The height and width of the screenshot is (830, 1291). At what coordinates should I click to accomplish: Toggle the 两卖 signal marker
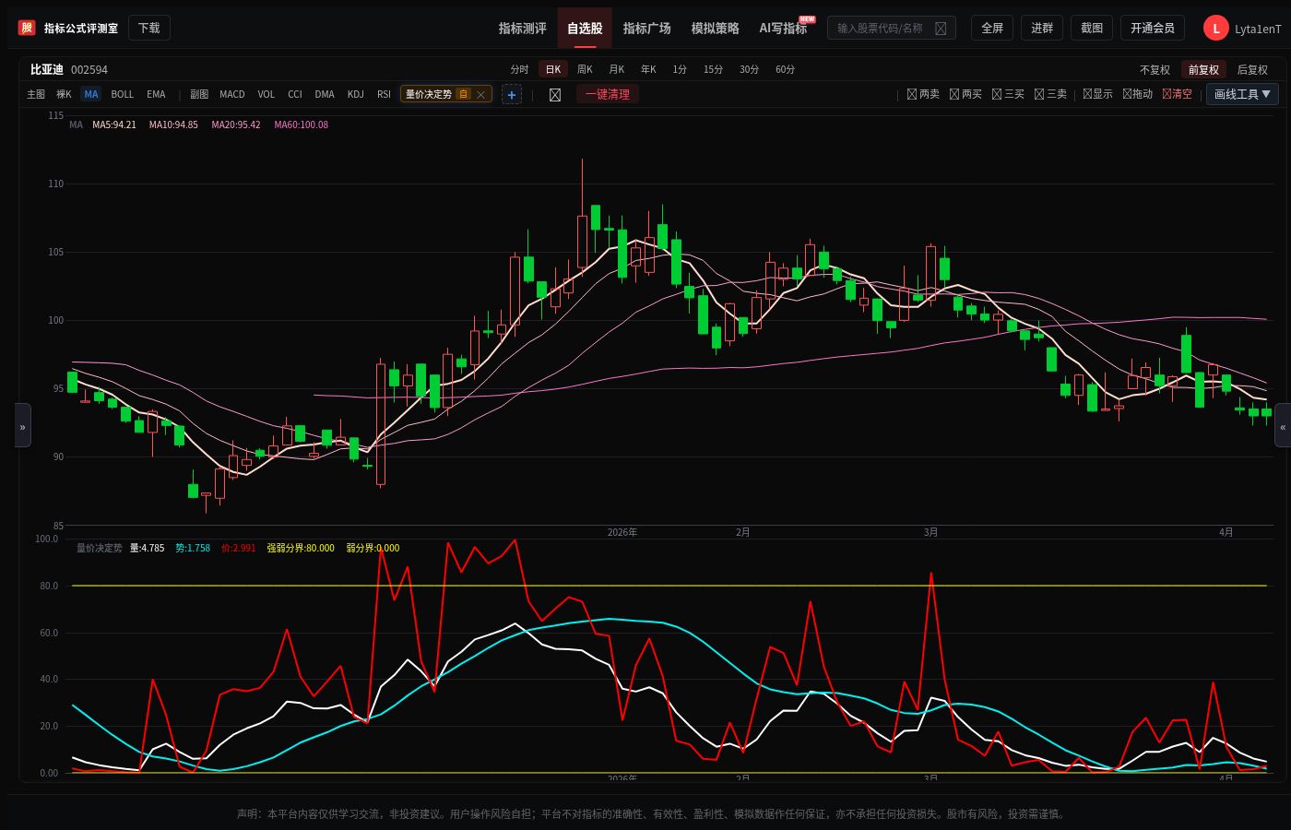click(923, 94)
